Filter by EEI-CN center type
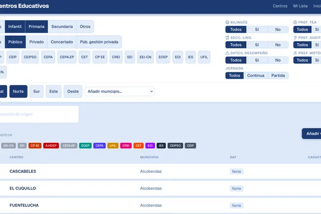 [x=146, y=57]
